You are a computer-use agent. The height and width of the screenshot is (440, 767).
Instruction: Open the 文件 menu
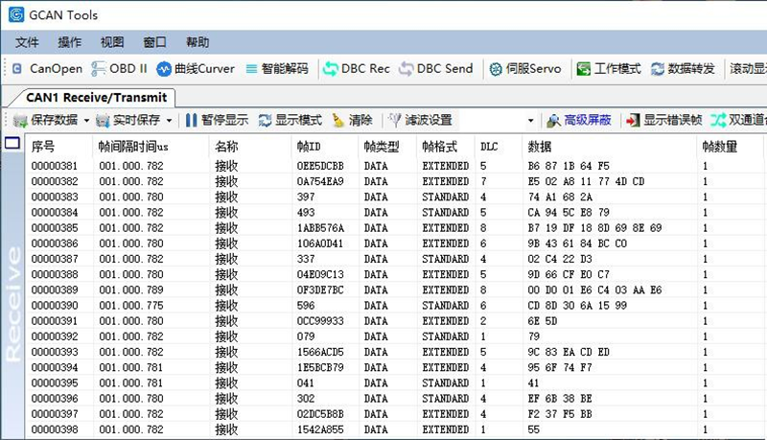(27, 42)
